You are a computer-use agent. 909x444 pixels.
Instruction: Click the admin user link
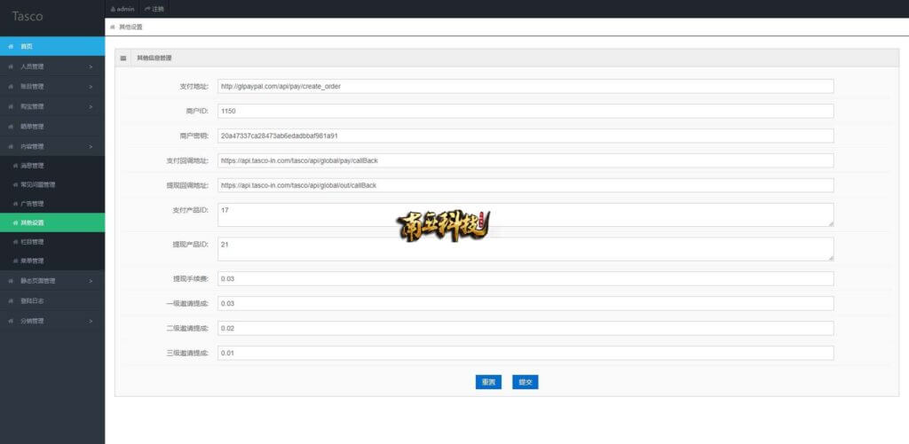coord(123,9)
